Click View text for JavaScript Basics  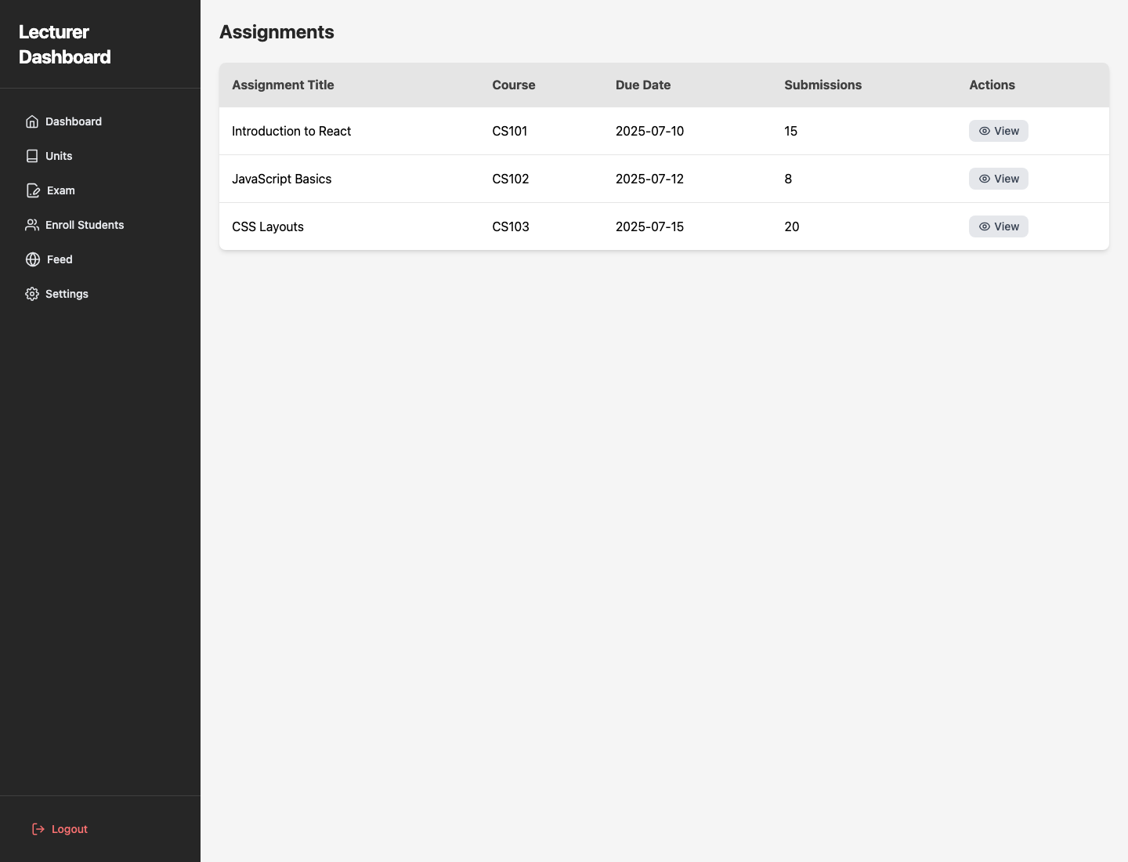click(1007, 179)
